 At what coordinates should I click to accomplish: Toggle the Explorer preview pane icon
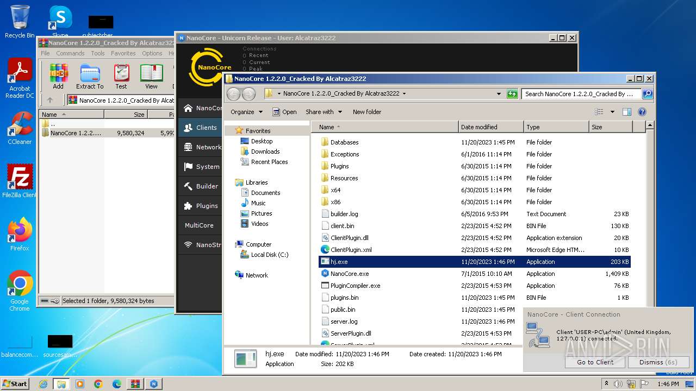click(x=627, y=112)
